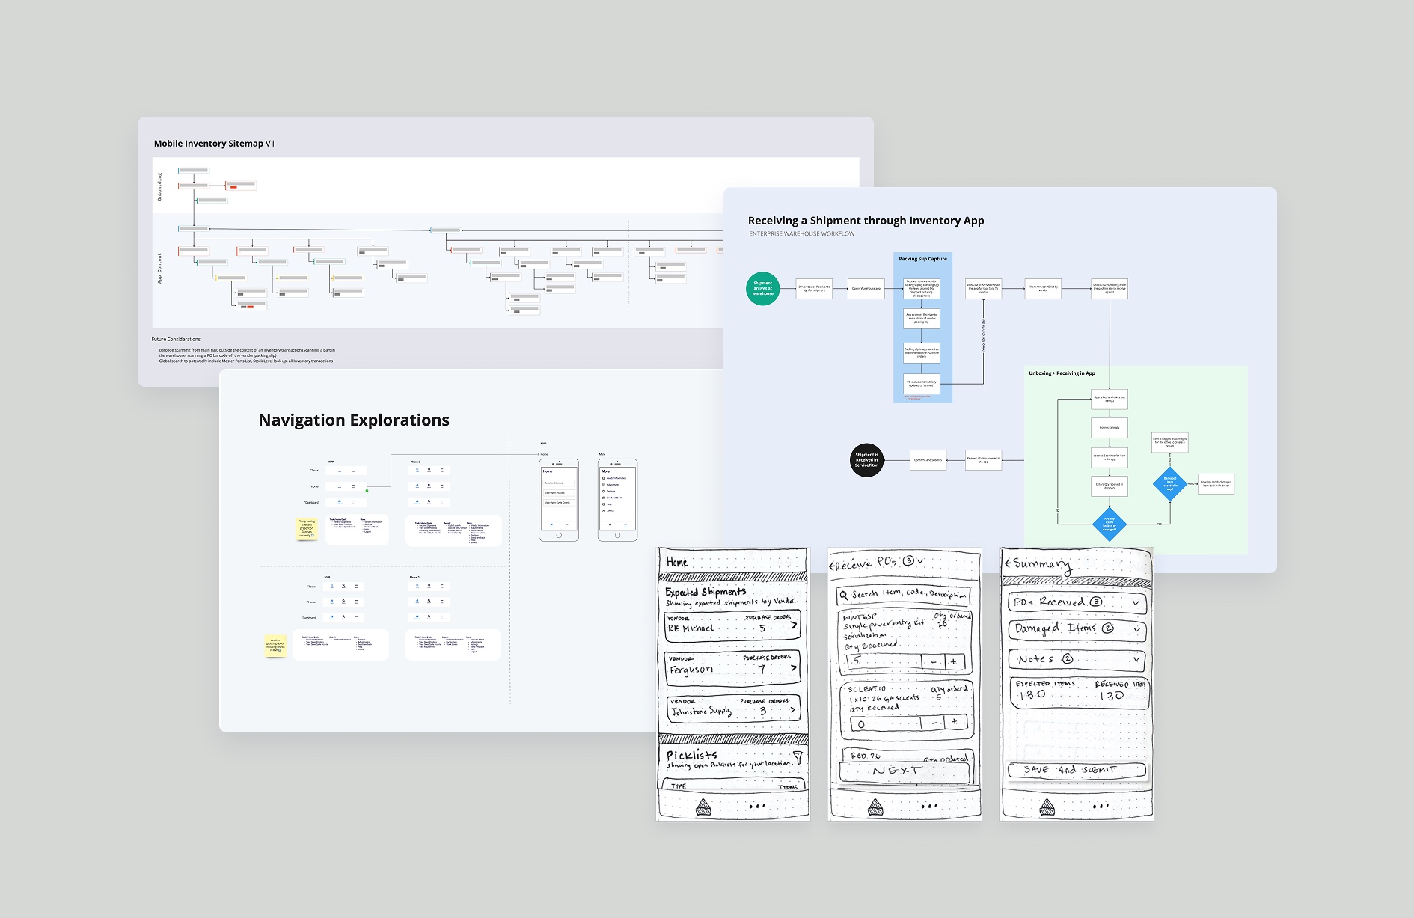Click the Picklists filter funnel icon

[x=798, y=757]
